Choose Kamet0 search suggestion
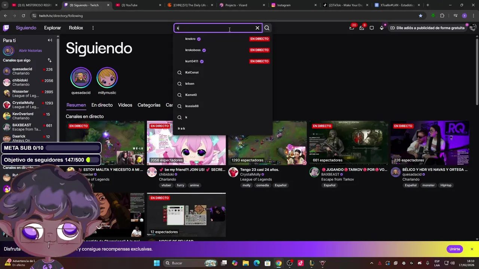The image size is (479, 269). coord(223,95)
